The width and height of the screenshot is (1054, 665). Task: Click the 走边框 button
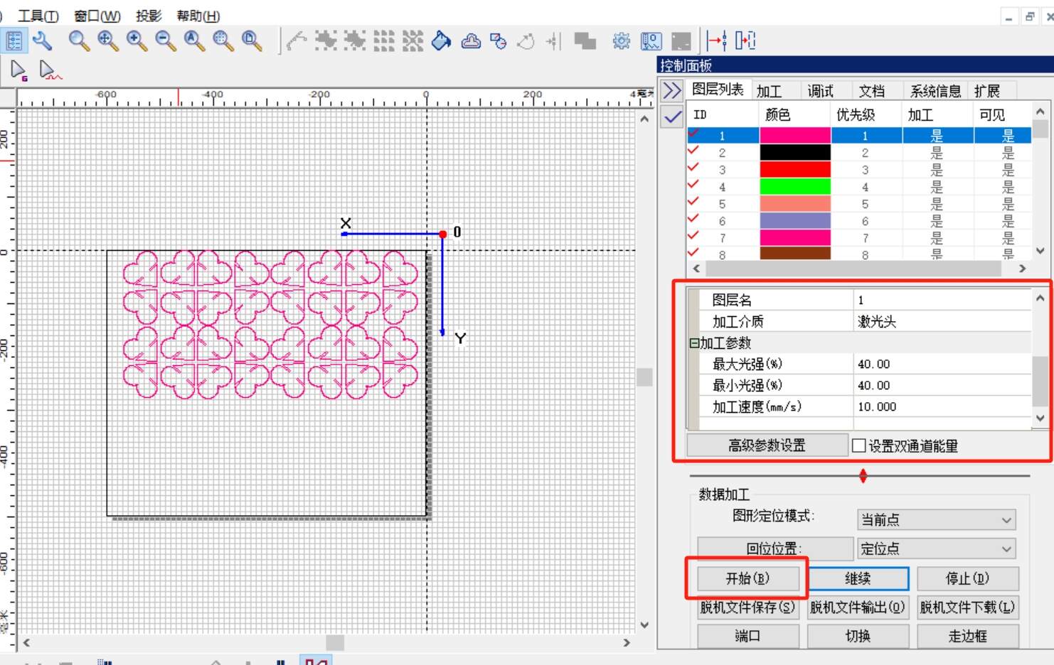click(x=967, y=636)
